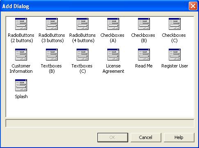Screen dimensions: 199x148
Task: Select the RadioButtons (3 buttons) dialog icon
Action: (52, 24)
